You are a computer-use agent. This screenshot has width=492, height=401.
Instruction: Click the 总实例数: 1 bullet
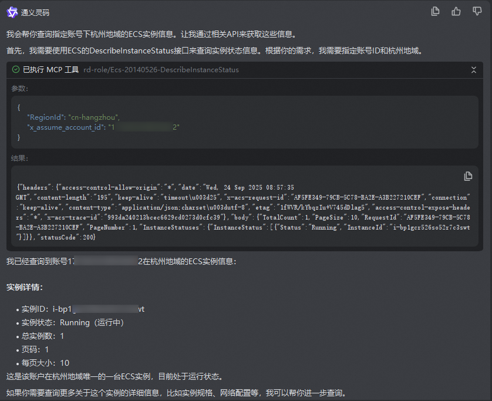(x=43, y=336)
